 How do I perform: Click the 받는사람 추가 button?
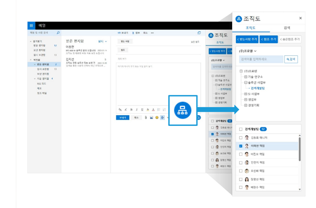click(247, 39)
